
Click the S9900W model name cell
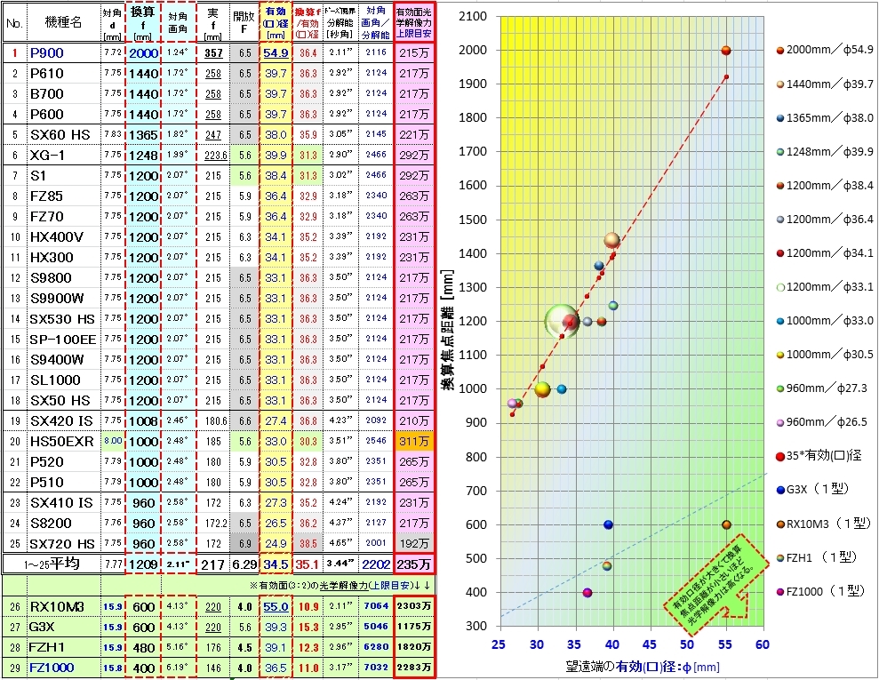(63, 299)
